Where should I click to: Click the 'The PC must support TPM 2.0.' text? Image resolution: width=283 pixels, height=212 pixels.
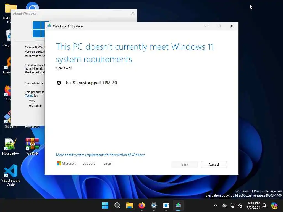91,83
